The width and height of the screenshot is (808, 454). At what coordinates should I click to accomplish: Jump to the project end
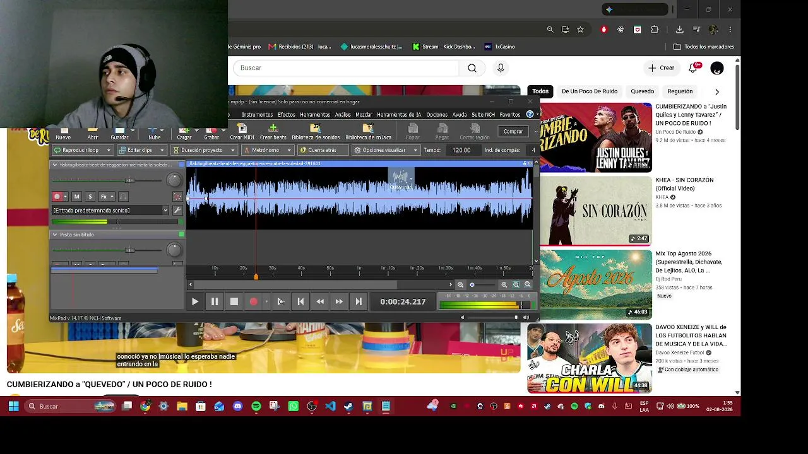coord(359,301)
